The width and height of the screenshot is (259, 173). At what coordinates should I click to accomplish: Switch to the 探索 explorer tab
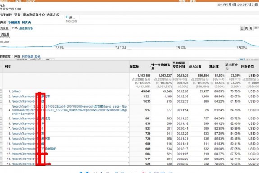point(3,23)
